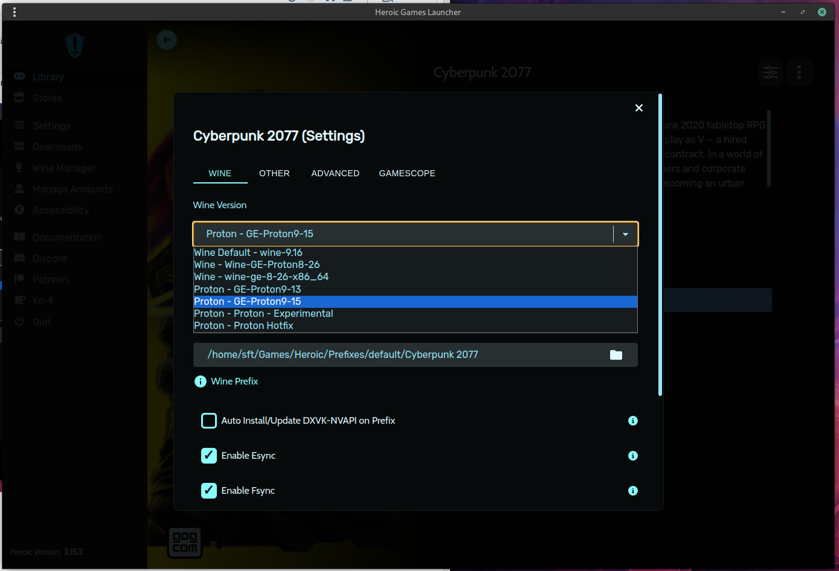Uncheck the Enable Fsync checkbox

(x=209, y=491)
